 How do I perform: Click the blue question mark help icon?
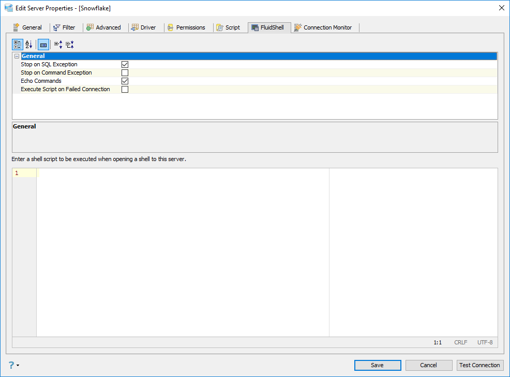pos(11,365)
